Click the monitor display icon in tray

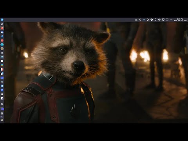point(163,20)
